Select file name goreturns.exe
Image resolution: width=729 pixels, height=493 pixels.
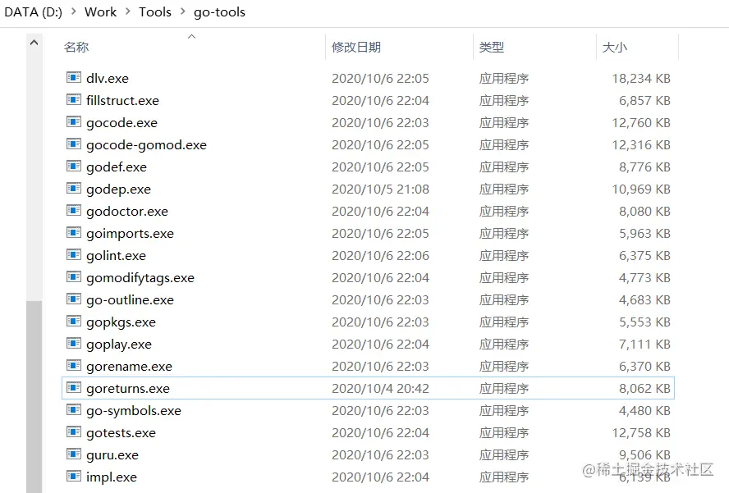coord(128,389)
